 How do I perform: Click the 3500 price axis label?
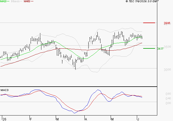pyautogui.click(x=167, y=47)
